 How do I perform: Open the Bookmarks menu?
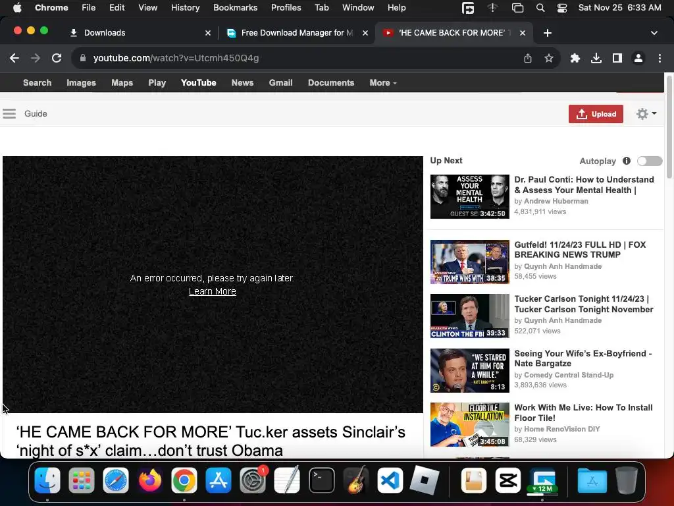point(235,8)
